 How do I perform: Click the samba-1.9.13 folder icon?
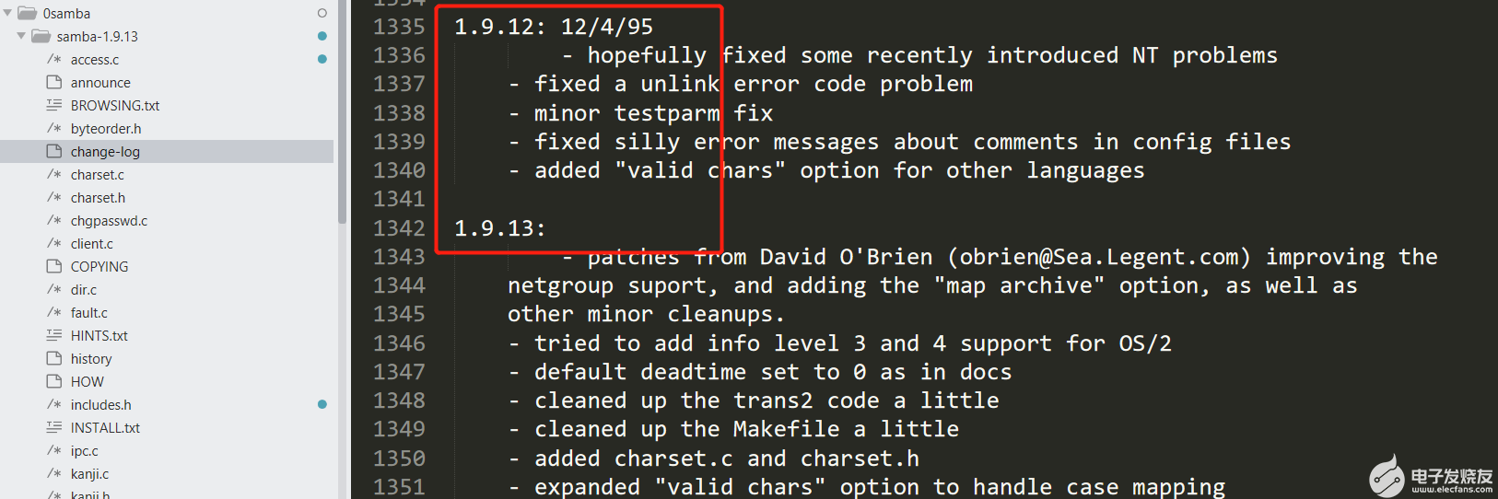(41, 36)
